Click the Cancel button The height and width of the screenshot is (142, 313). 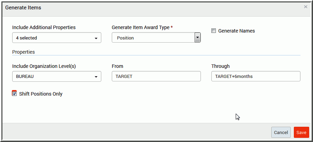(281, 132)
